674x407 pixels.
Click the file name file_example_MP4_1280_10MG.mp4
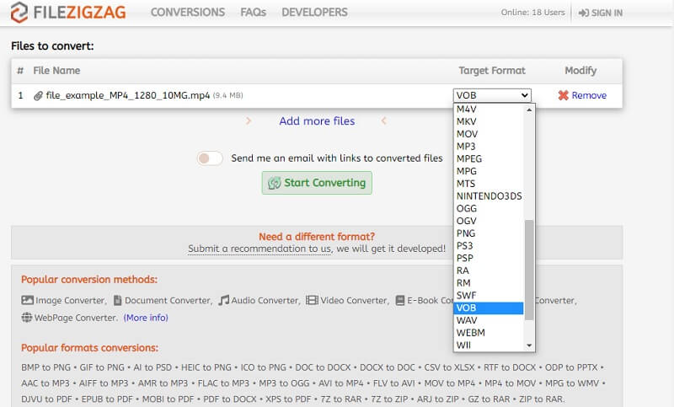(x=128, y=95)
